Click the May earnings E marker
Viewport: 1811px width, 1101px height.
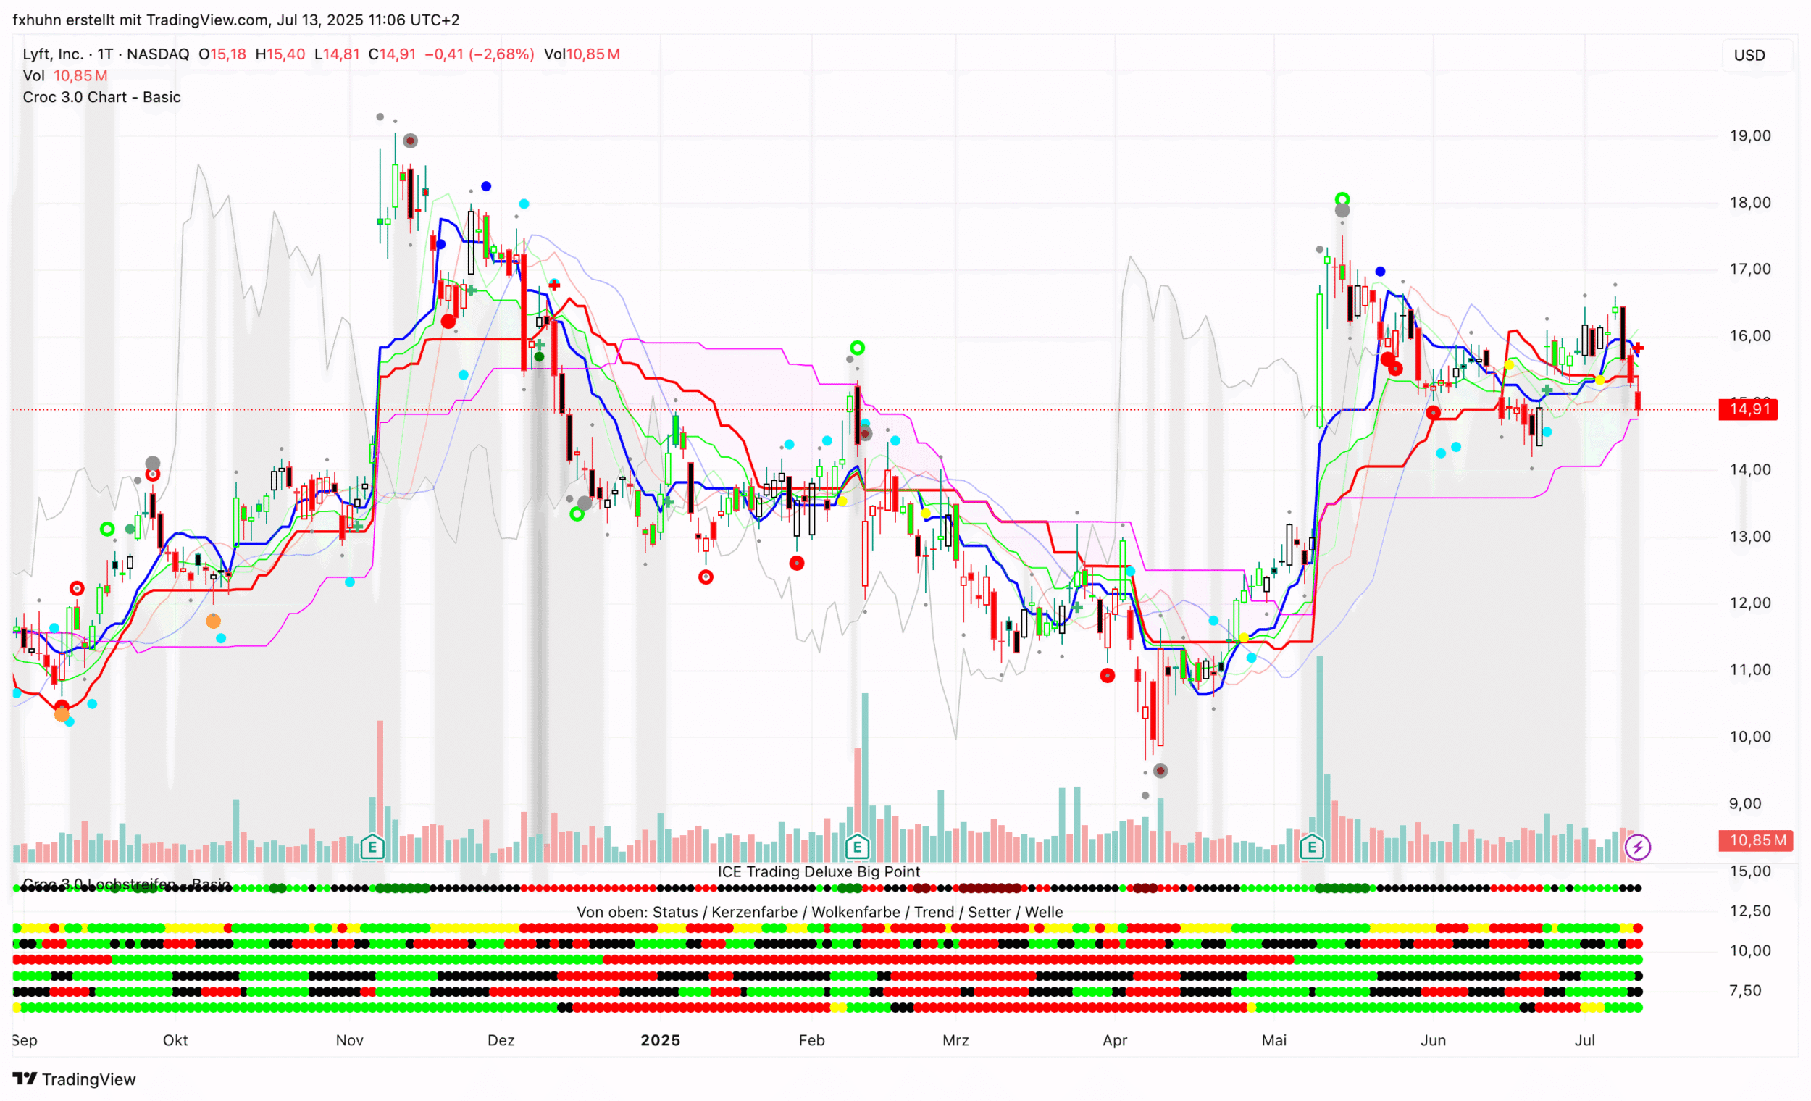[x=1312, y=847]
